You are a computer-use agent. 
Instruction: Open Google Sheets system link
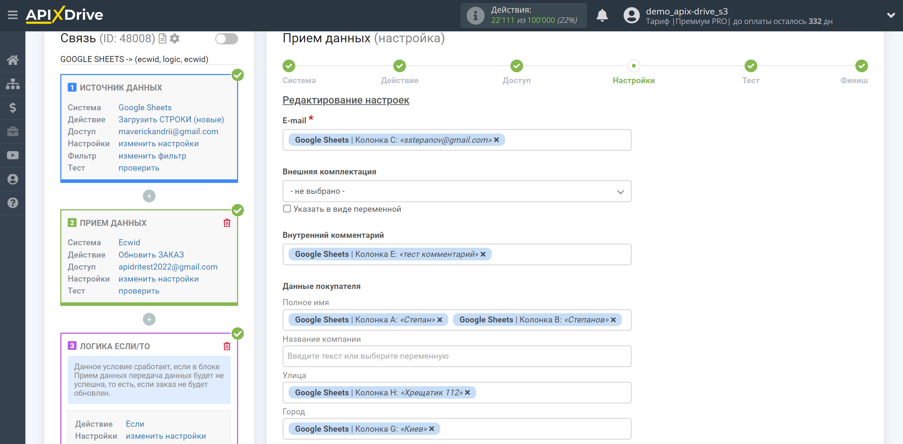[145, 107]
